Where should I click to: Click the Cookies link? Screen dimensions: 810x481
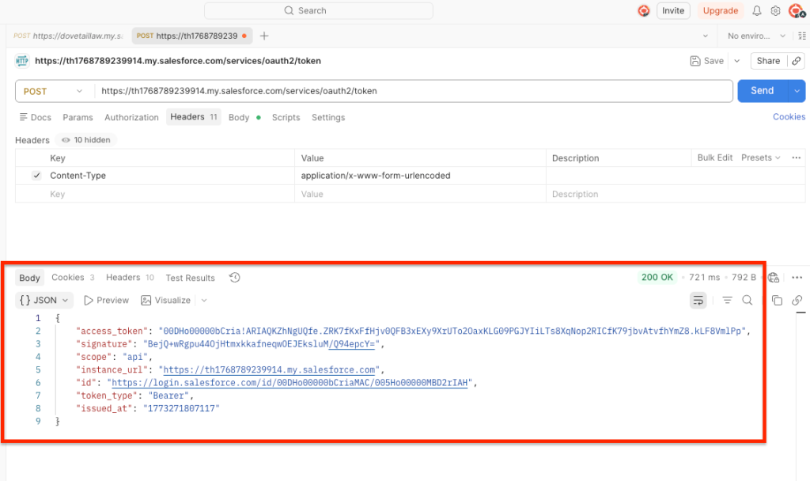pyautogui.click(x=789, y=117)
